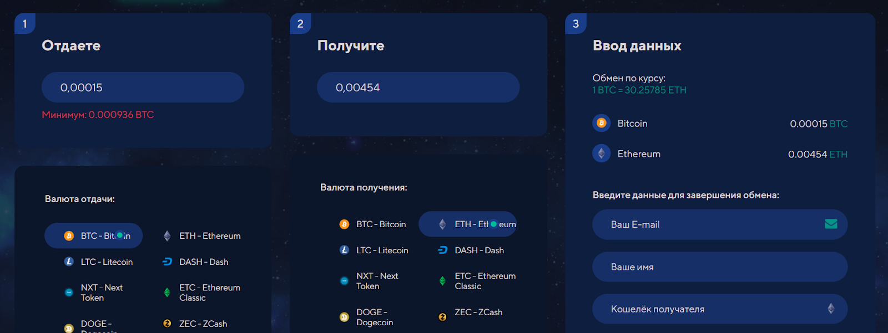Click the Ethereum icon in the wallet field
This screenshot has width=888, height=333.
[x=831, y=309]
